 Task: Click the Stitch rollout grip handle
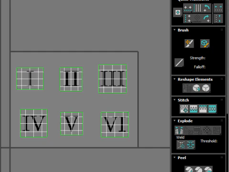(222, 100)
